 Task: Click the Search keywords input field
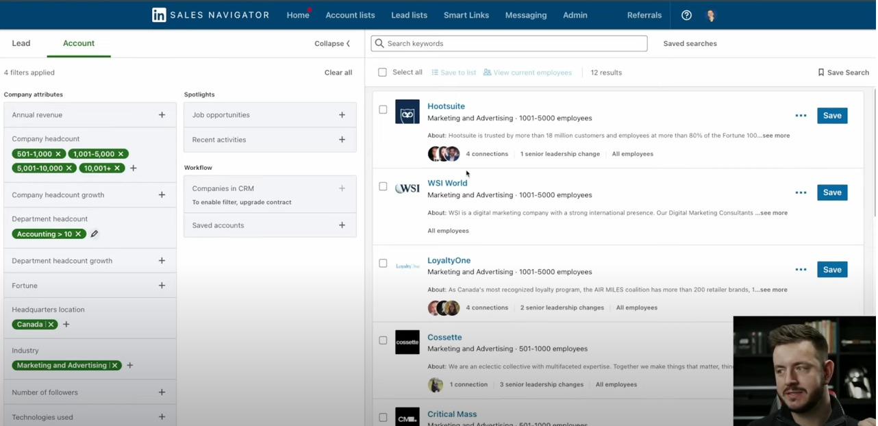point(509,43)
